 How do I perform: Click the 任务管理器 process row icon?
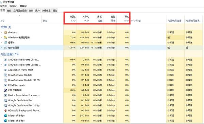tap(5, 48)
